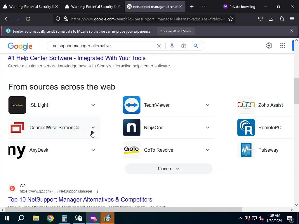This screenshot has width=299, height=224.
Task: Click the page vertical scrollbar thumb
Action: [x=296, y=91]
